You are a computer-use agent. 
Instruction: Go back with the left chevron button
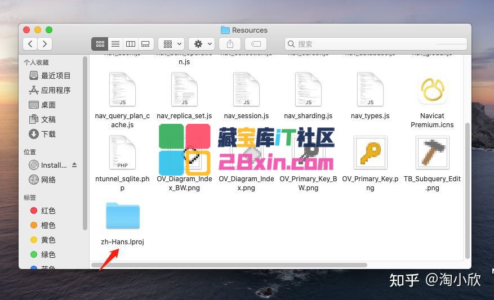point(30,44)
